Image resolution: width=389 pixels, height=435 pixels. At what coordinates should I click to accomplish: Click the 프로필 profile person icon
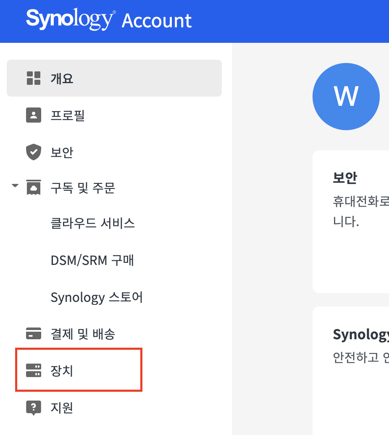point(34,115)
